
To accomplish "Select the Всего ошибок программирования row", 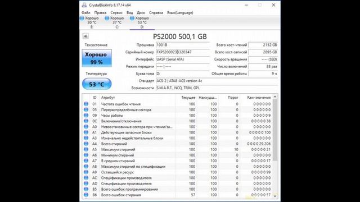I will (x=177, y=189).
